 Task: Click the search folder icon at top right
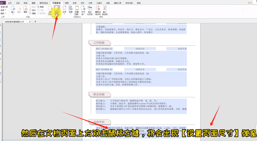(249, 3)
